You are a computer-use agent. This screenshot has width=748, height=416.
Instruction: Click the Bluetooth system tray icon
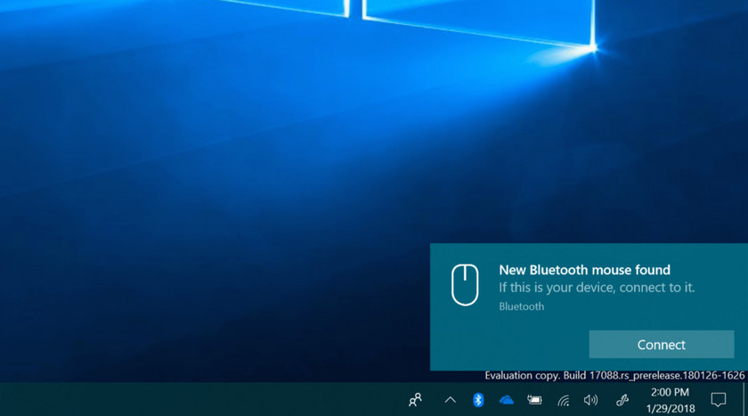click(x=478, y=400)
